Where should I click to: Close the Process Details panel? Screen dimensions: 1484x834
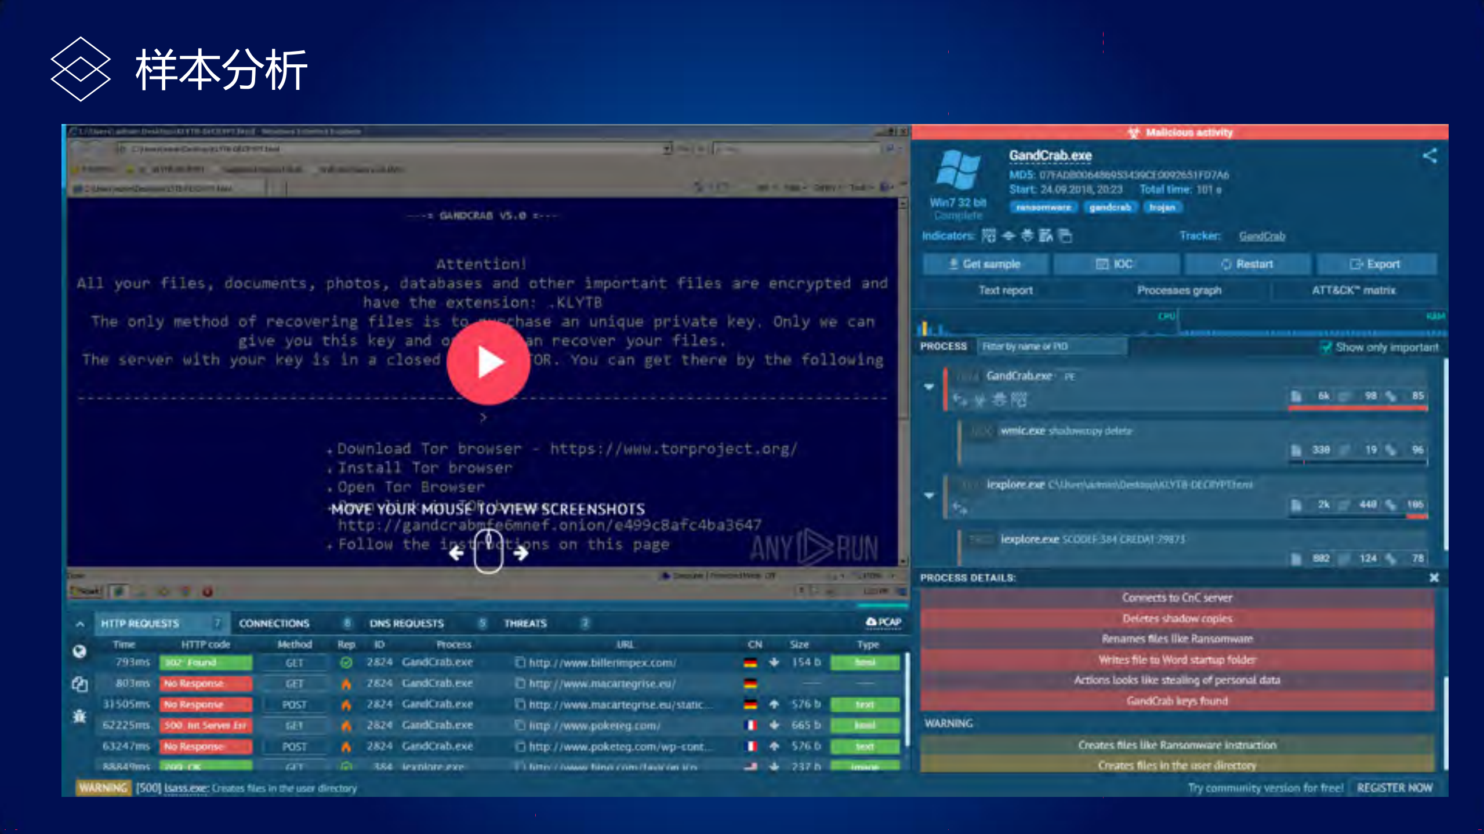tap(1434, 577)
